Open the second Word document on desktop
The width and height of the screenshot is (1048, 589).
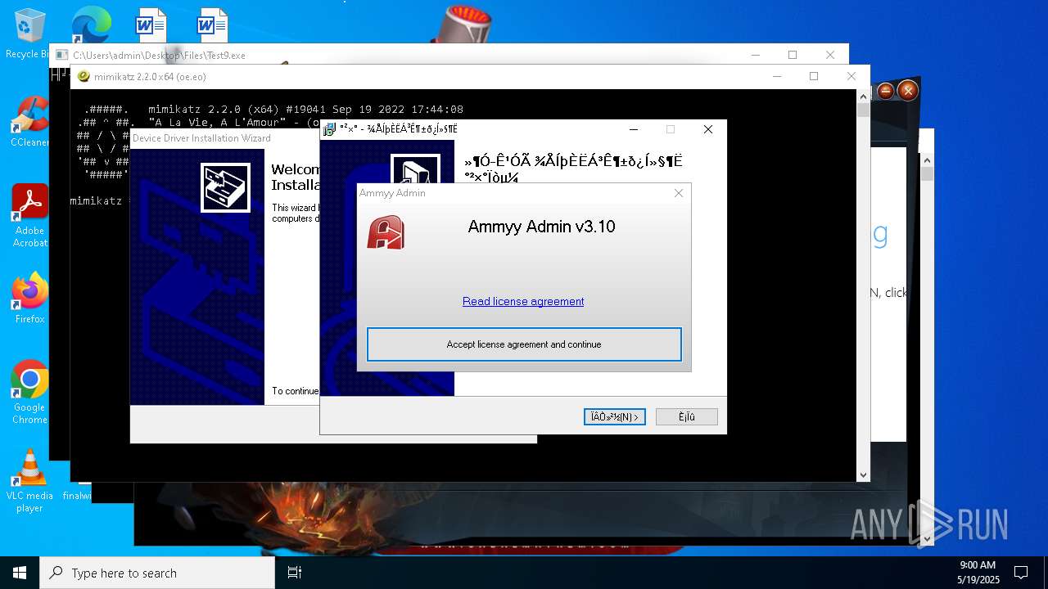[x=212, y=25]
